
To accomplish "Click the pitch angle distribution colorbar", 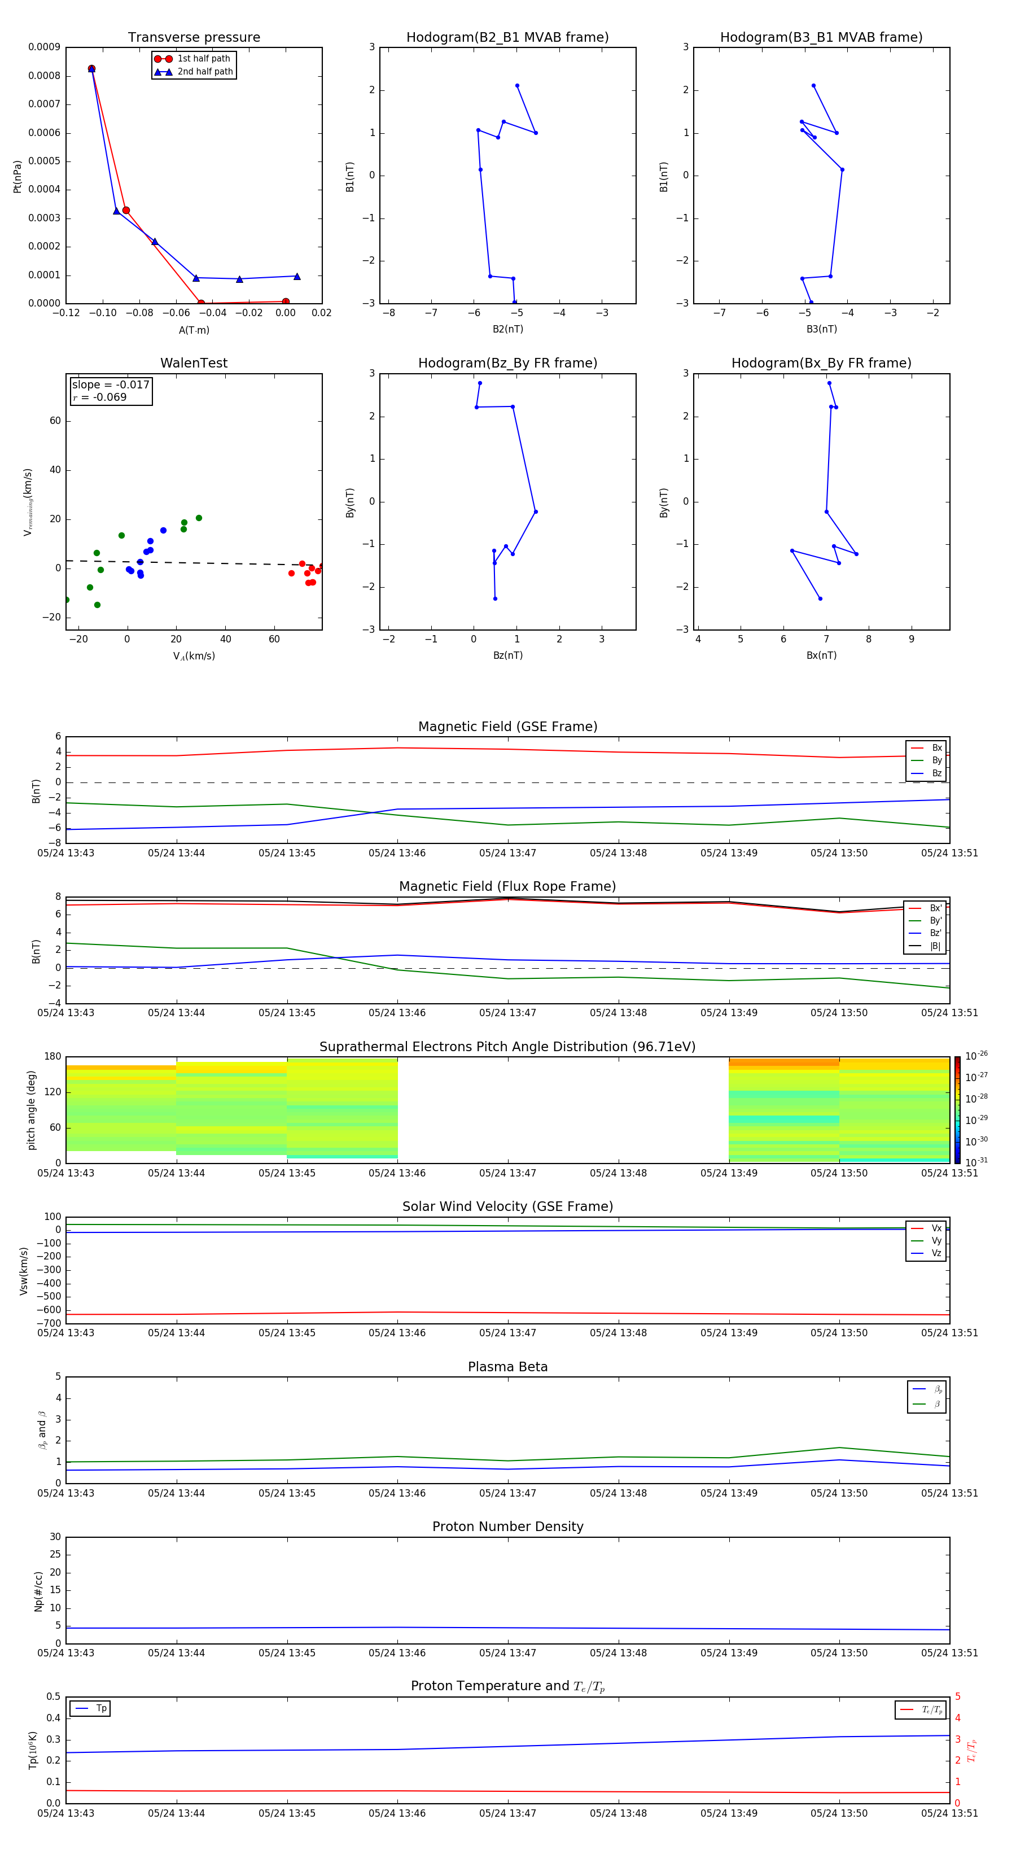I will tap(957, 1110).
